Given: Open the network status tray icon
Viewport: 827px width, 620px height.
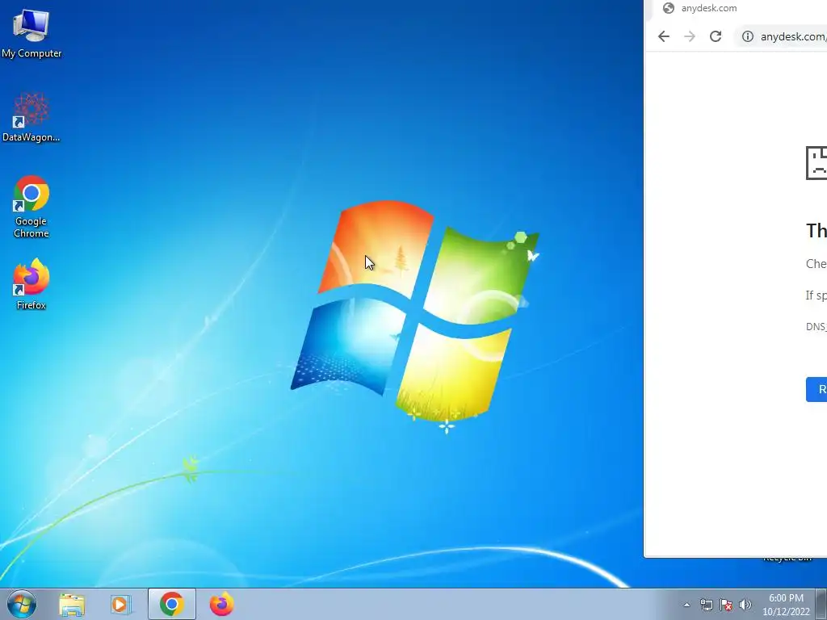Looking at the screenshot, I should point(706,605).
